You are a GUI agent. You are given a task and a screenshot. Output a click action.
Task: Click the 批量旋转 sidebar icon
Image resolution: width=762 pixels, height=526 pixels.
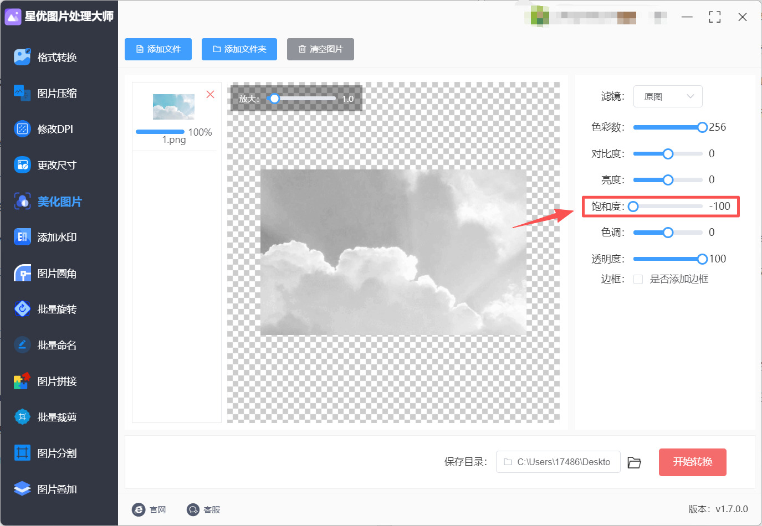22,309
